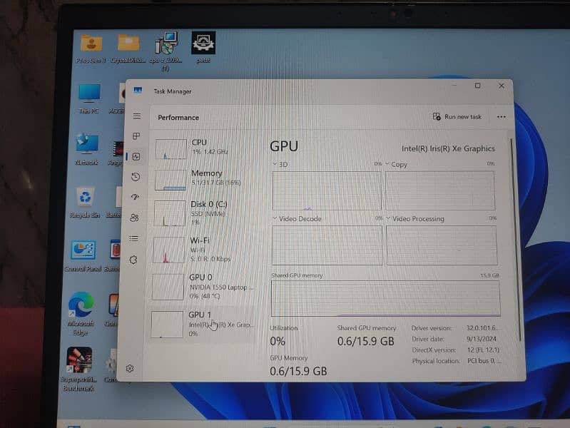Click GPU Memory '0.6/15.9 GB' value
The image size is (570, 428).
tap(298, 371)
